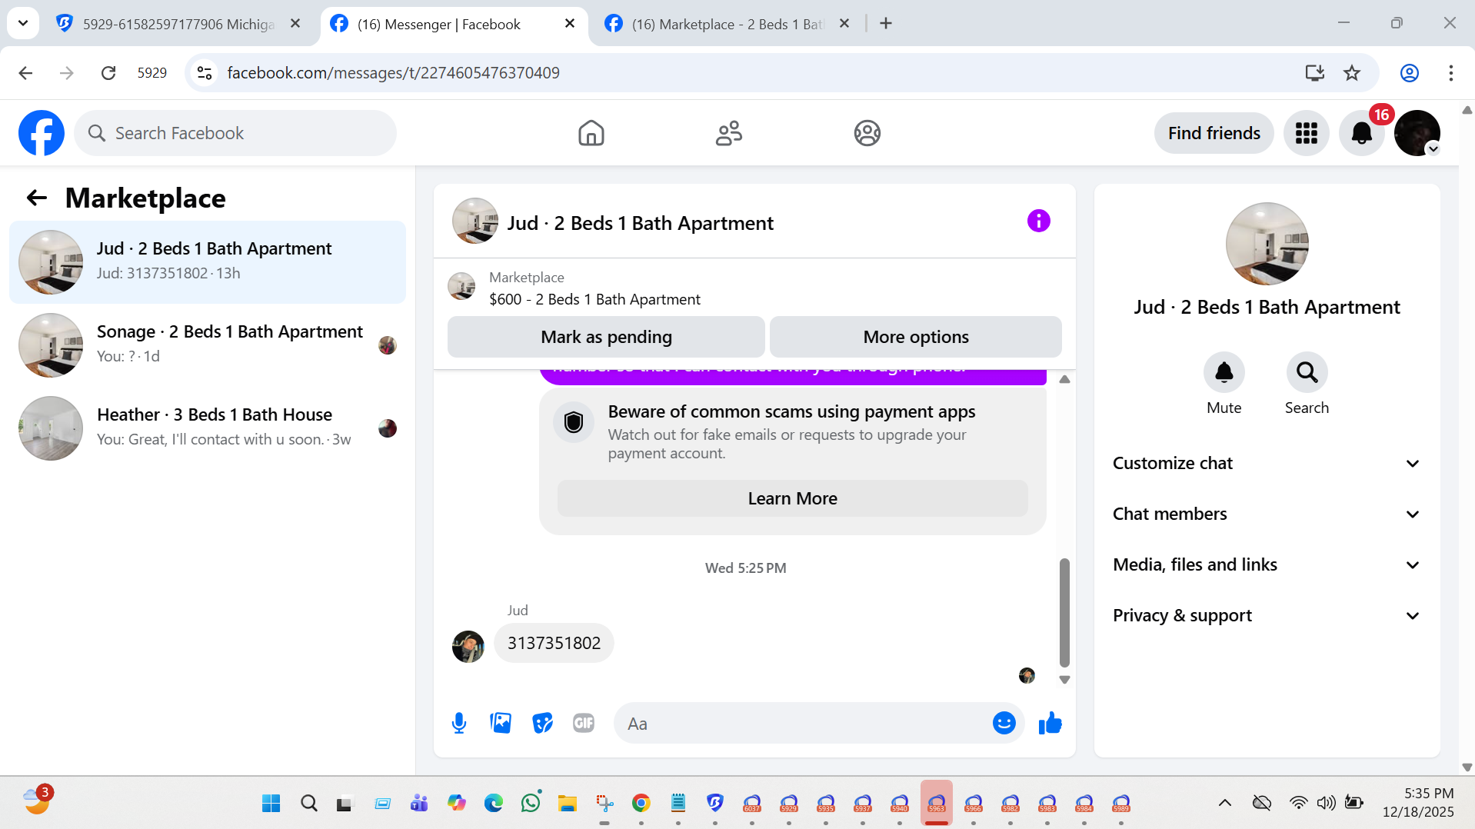Image resolution: width=1475 pixels, height=829 pixels.
Task: Search in conversation with magnifier icon
Action: 1307,373
